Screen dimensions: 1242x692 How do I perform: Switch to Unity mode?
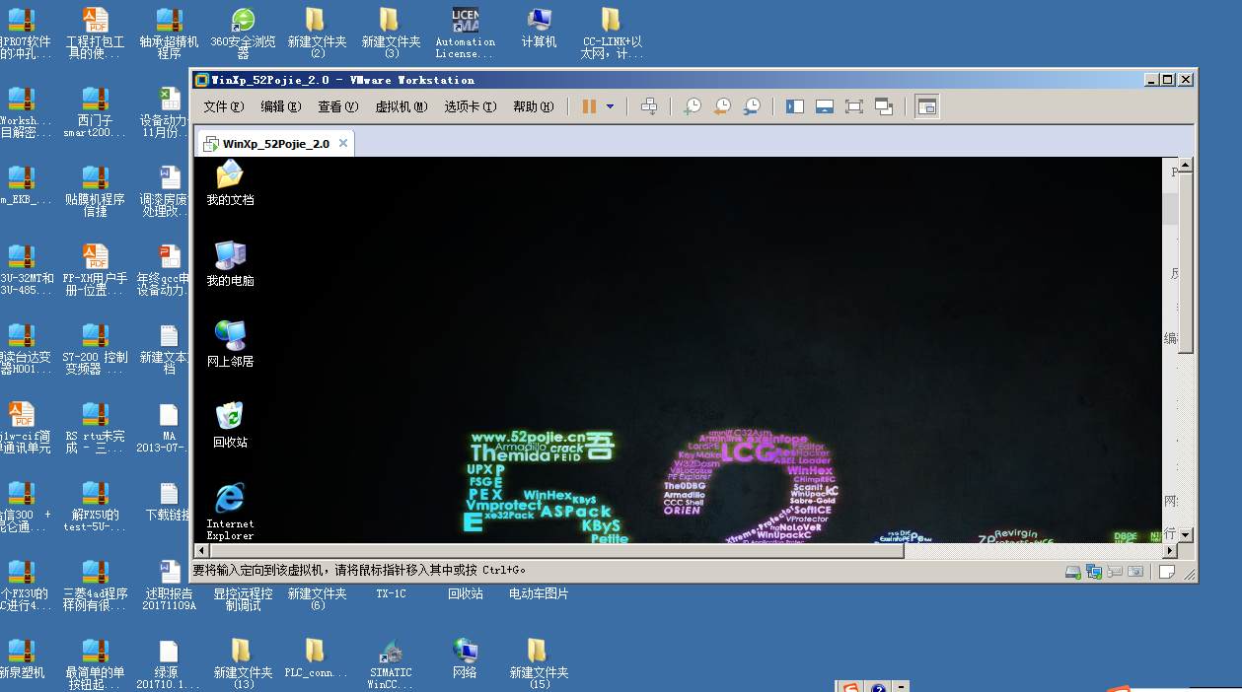(884, 106)
